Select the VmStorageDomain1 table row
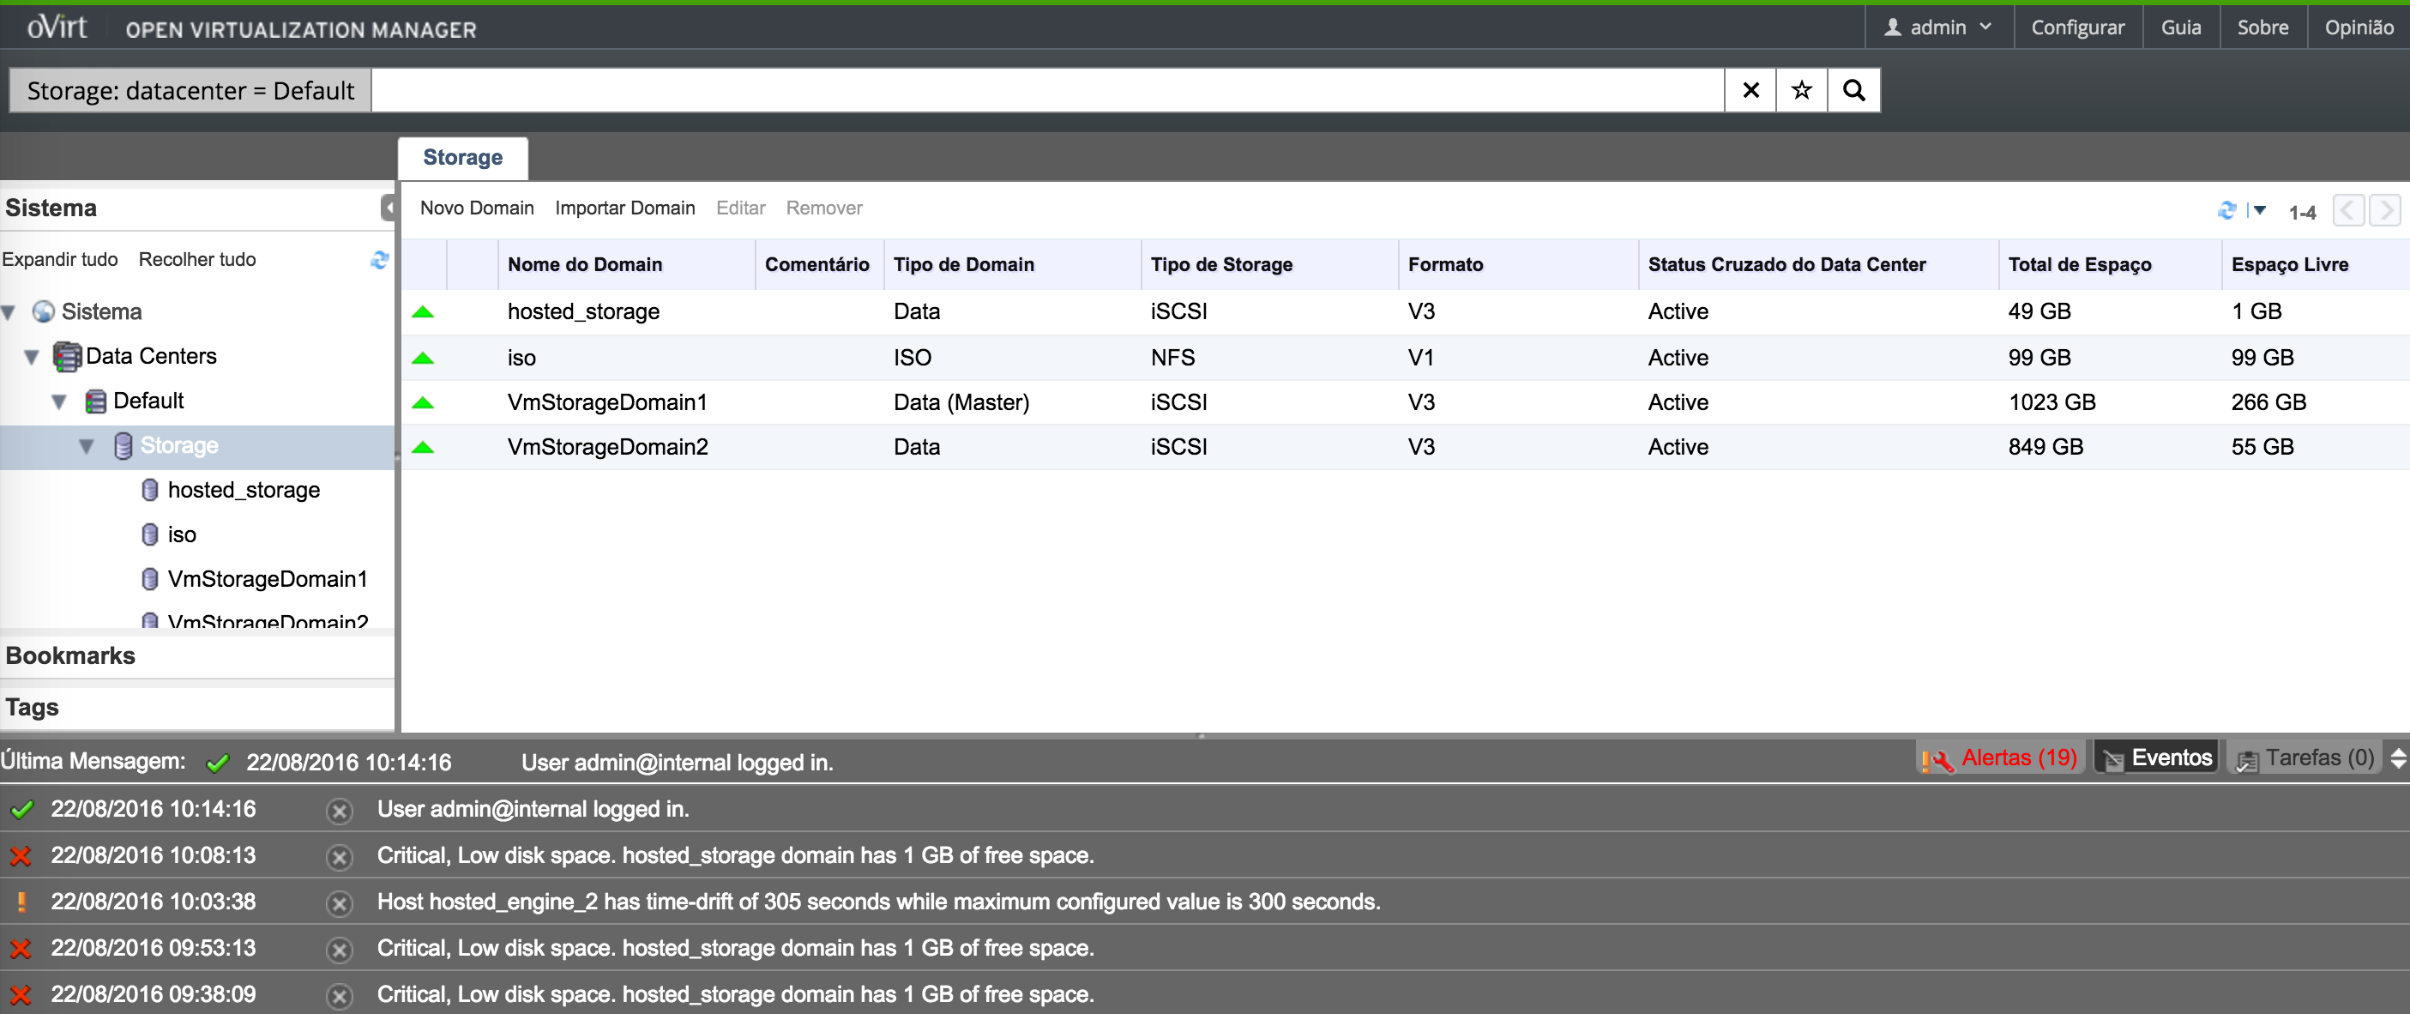This screenshot has width=2410, height=1014. coord(607,402)
